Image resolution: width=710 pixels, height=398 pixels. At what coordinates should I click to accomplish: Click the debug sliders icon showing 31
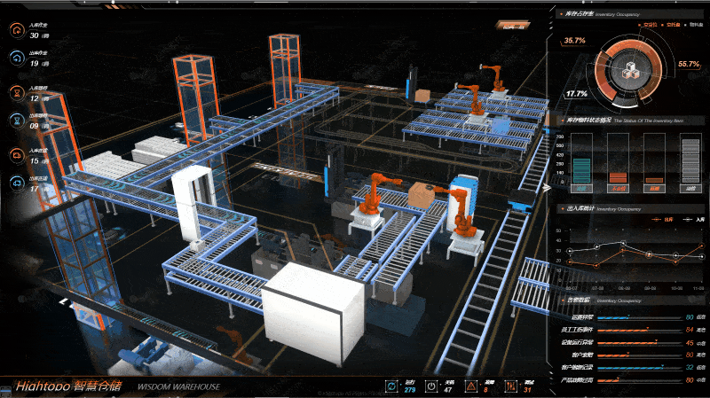[510, 386]
